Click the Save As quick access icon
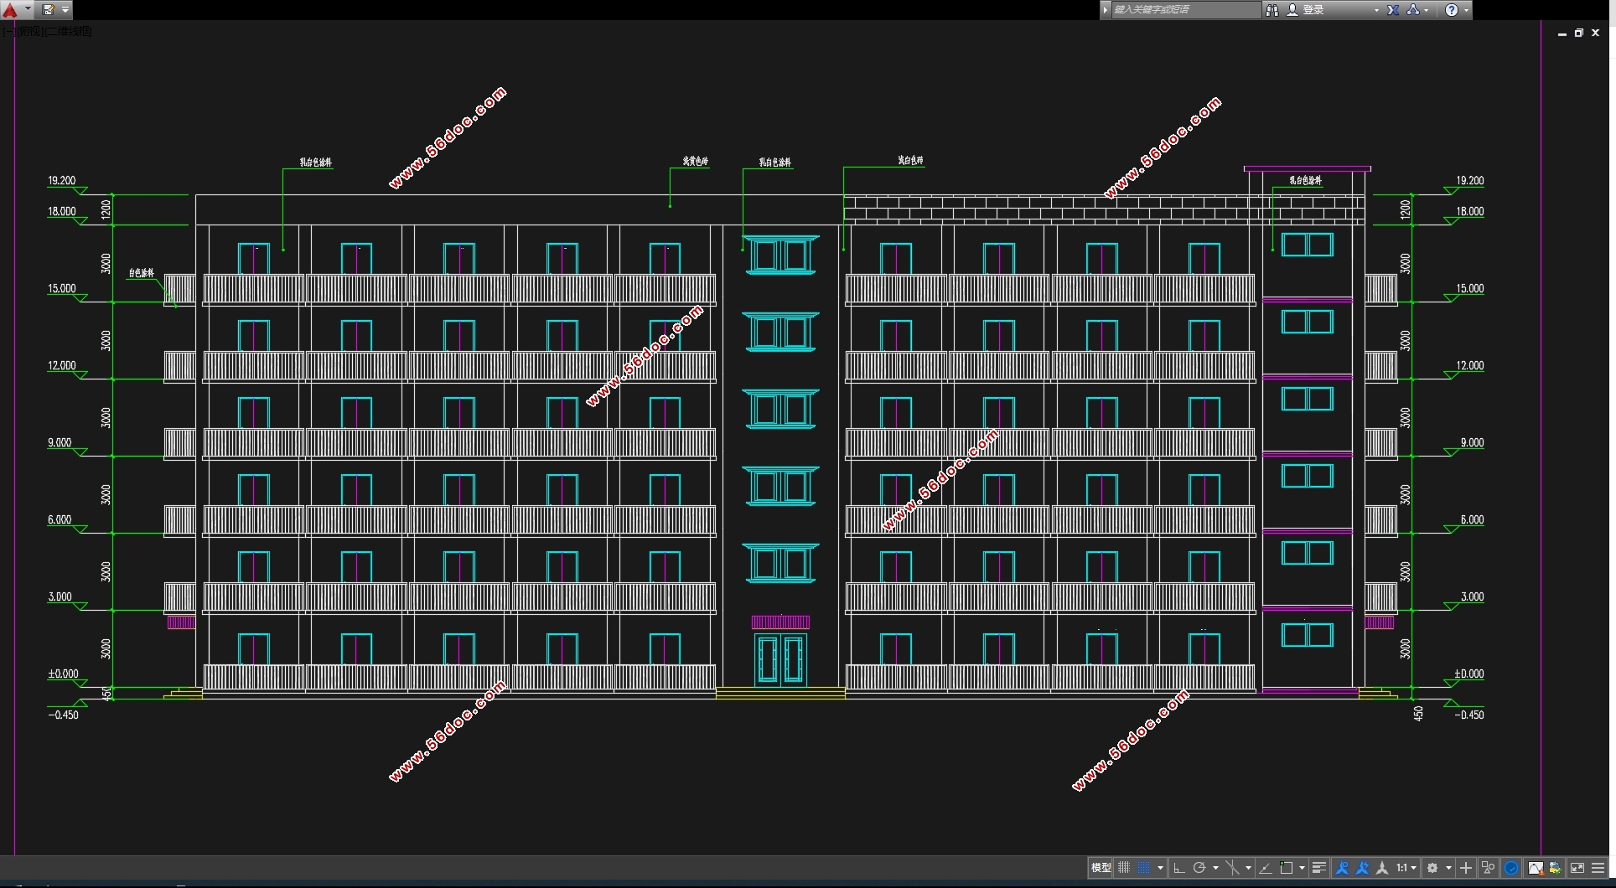The image size is (1616, 888). [x=48, y=10]
